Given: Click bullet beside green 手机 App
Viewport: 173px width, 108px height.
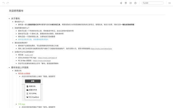Looking at the screenshot, I should point(16,104).
